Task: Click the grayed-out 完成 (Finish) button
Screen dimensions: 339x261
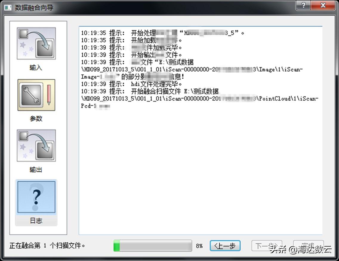Action: [x=308, y=245]
